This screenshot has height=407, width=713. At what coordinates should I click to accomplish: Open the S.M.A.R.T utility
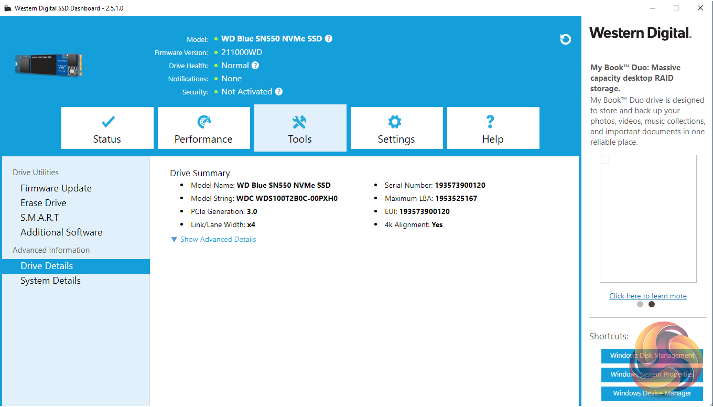click(x=40, y=218)
